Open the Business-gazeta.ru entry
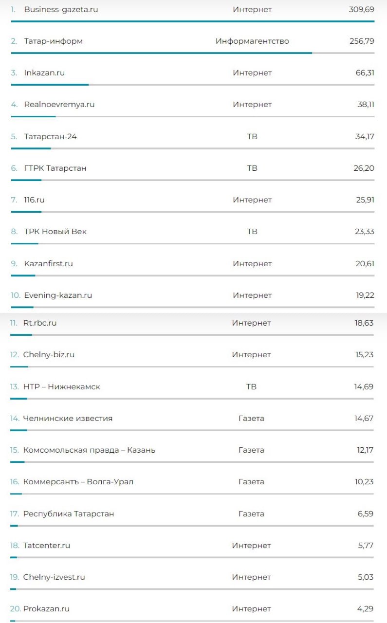Screen dimensions: 387x623 (x=61, y=9)
